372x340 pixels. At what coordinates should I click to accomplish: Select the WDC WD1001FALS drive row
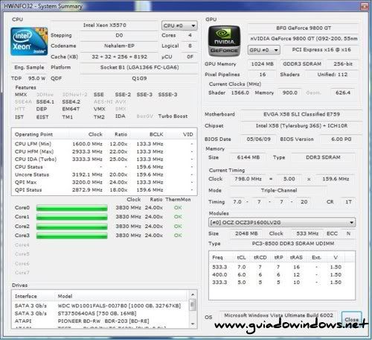point(100,306)
